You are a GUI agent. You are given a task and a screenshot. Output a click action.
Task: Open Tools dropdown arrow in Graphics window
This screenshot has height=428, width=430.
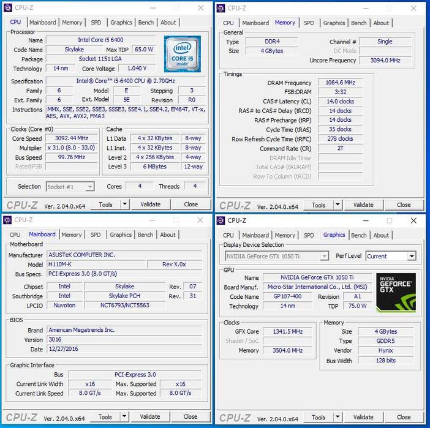(338, 418)
